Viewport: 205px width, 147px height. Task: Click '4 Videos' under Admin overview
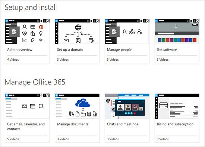(13, 60)
